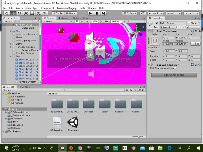This screenshot has width=203, height=152.
Task: Open the scene camera settings icon
Action: click(106, 21)
